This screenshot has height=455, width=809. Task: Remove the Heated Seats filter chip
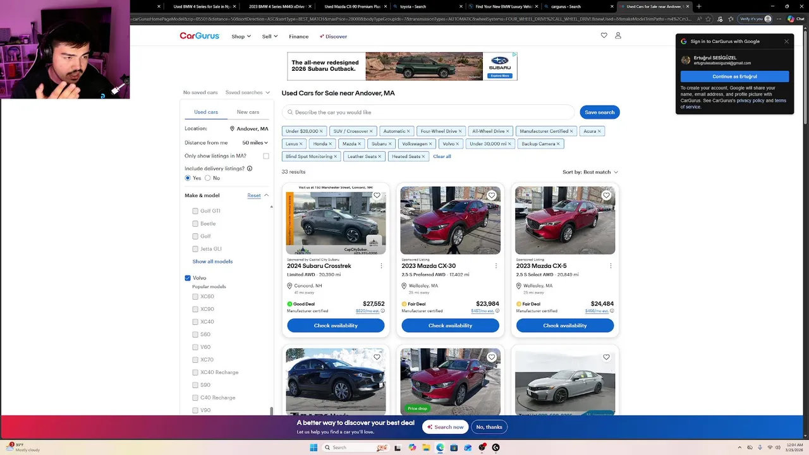[423, 156]
